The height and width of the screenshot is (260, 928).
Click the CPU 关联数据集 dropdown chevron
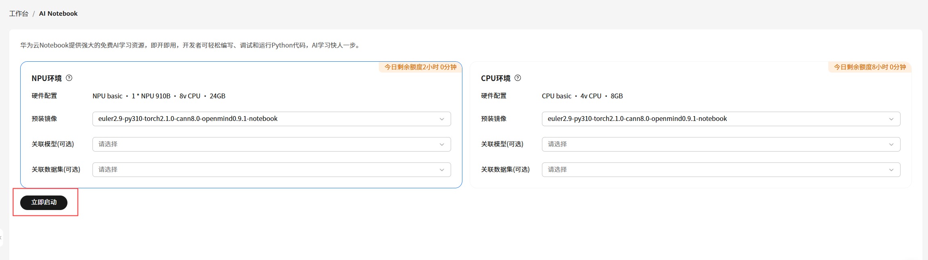pos(891,170)
